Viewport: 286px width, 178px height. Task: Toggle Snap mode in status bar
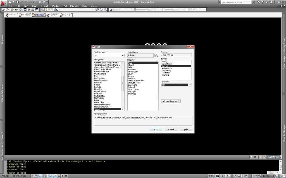(x=32, y=176)
